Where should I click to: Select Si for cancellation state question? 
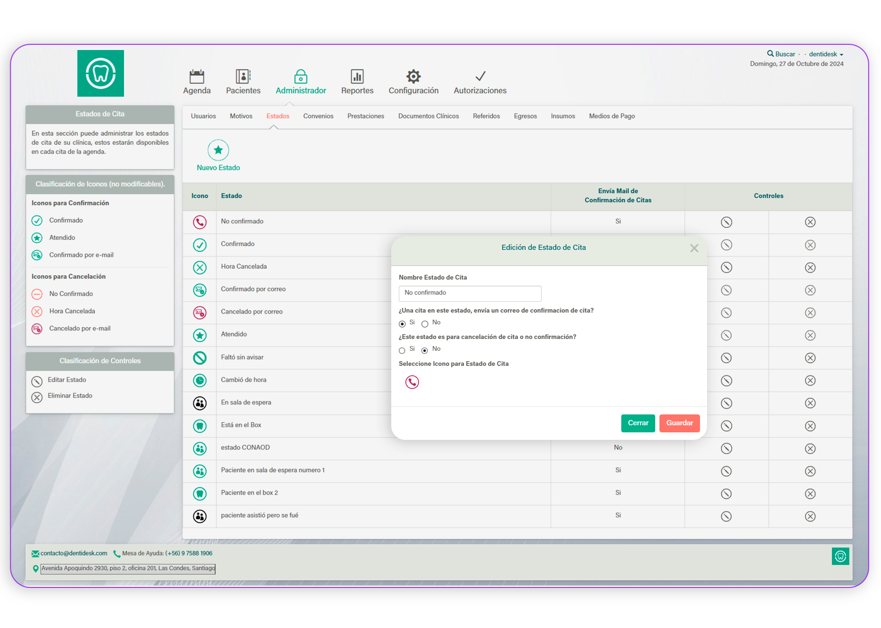coord(402,350)
